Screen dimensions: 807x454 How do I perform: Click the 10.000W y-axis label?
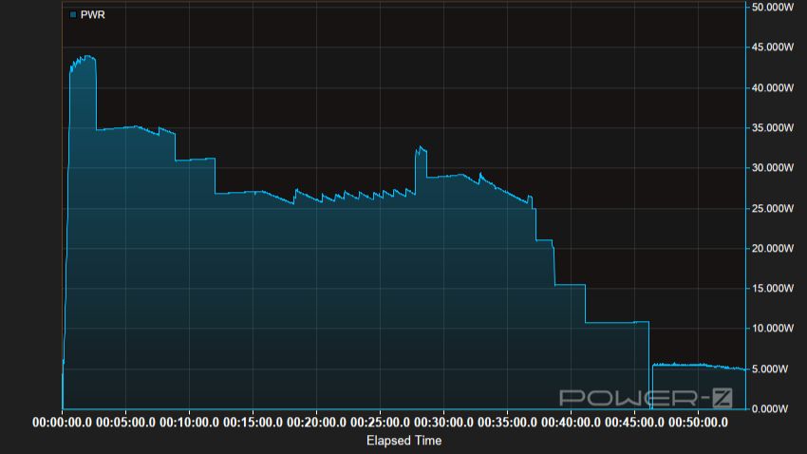772,329
